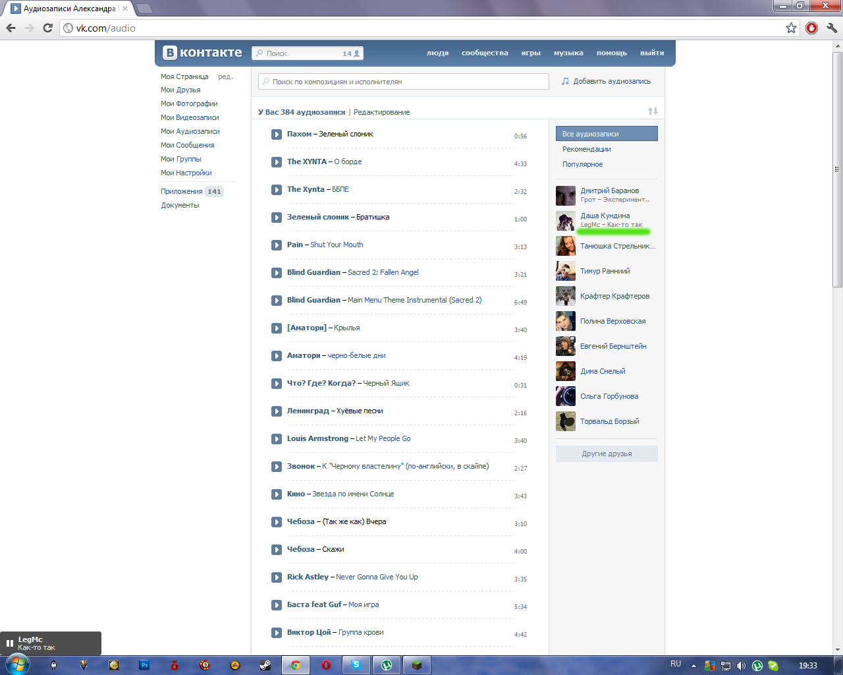
Task: Click the artist name Чебоза in Скажи row
Action: click(300, 549)
